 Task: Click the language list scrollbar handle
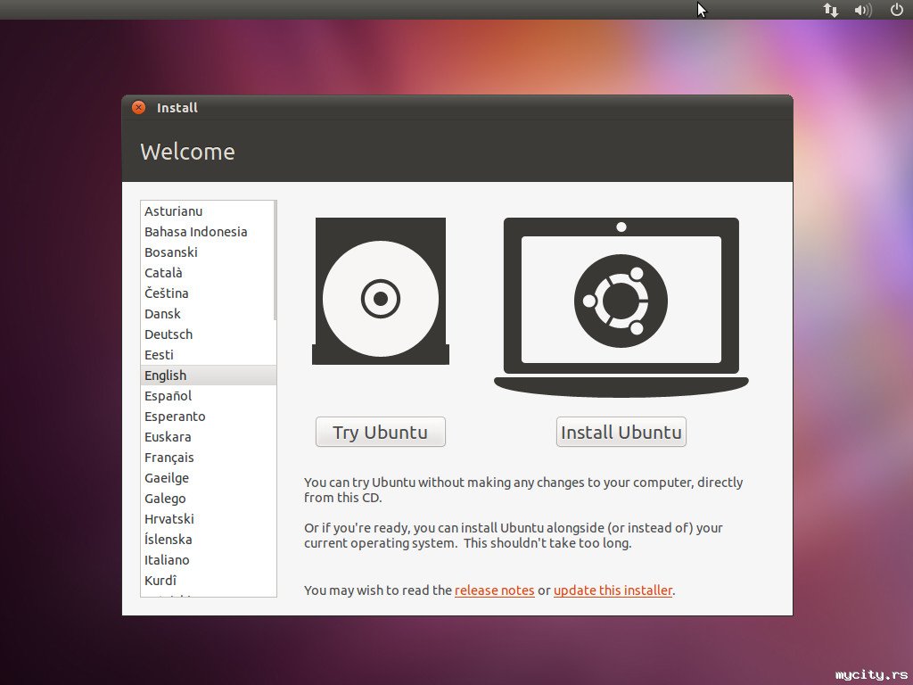[x=275, y=260]
